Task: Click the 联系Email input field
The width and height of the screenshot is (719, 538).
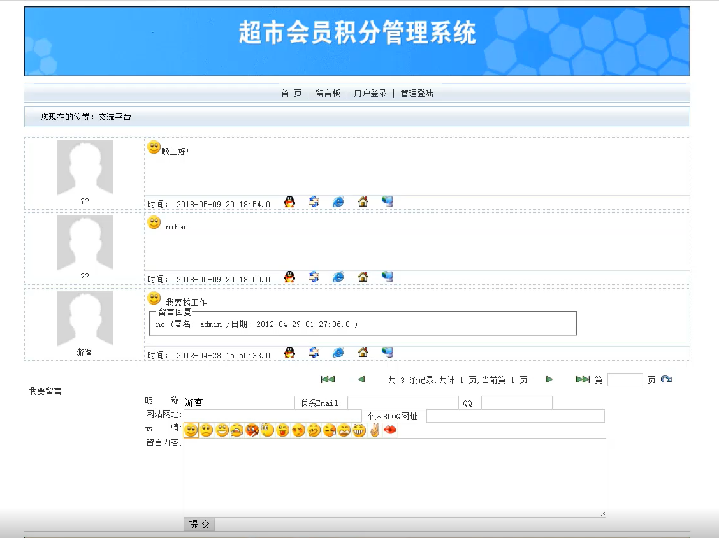Action: click(403, 402)
